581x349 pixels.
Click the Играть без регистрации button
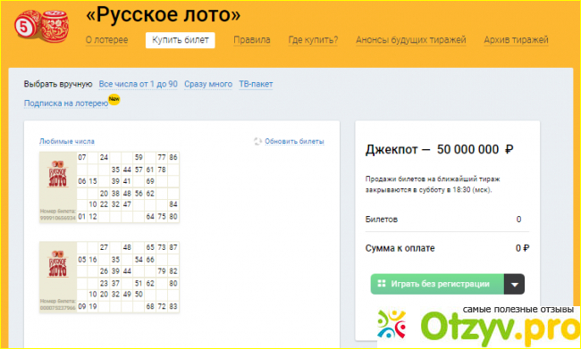(x=437, y=284)
